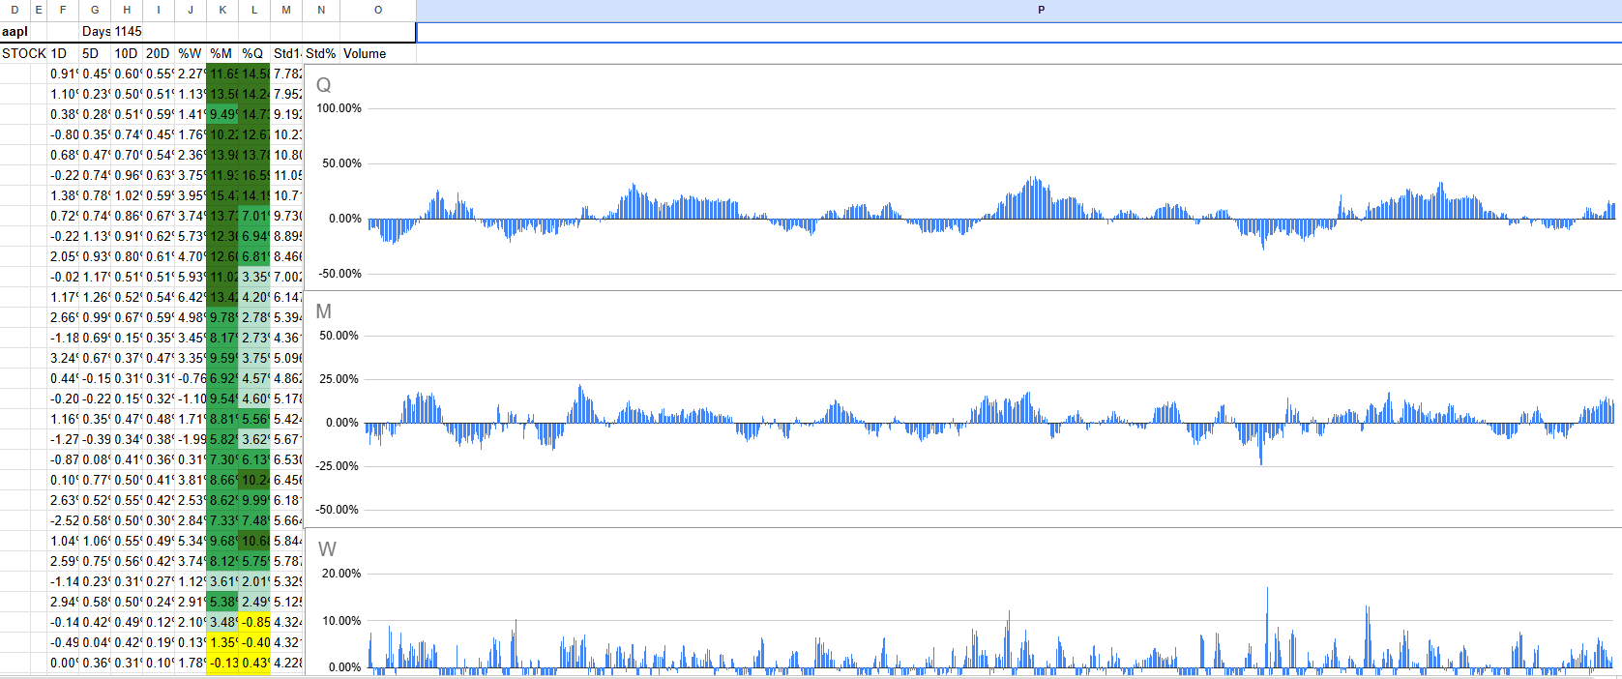The image size is (1622, 679).
Task: Click the 1D cell showing 3.24
Action: 64,358
